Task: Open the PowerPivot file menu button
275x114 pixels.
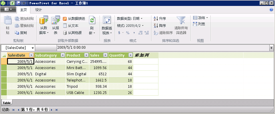Action: tap(8, 9)
